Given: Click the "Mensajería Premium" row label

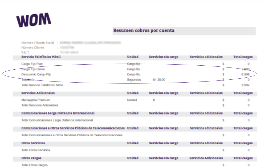Looking at the screenshot, I should point(36,100).
